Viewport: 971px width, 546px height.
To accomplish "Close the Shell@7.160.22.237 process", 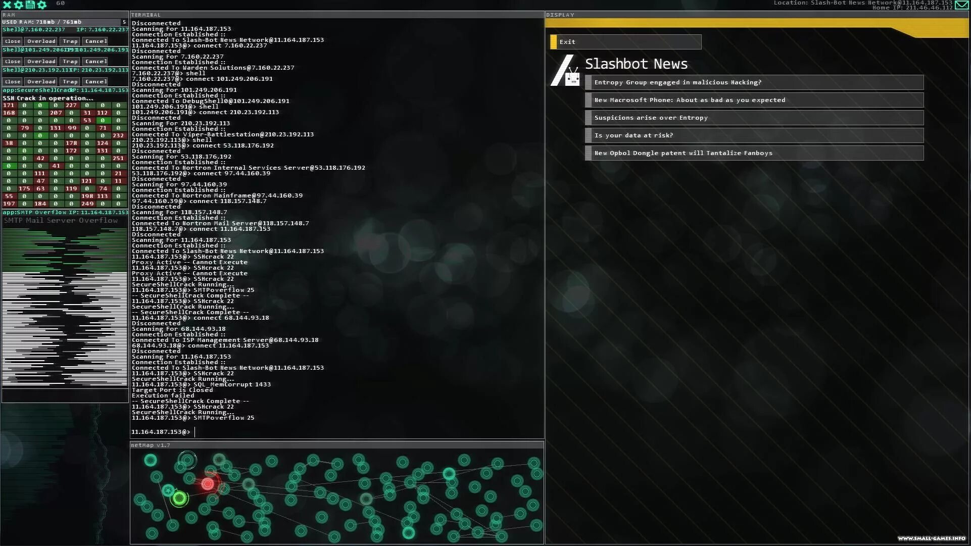I will tap(13, 41).
